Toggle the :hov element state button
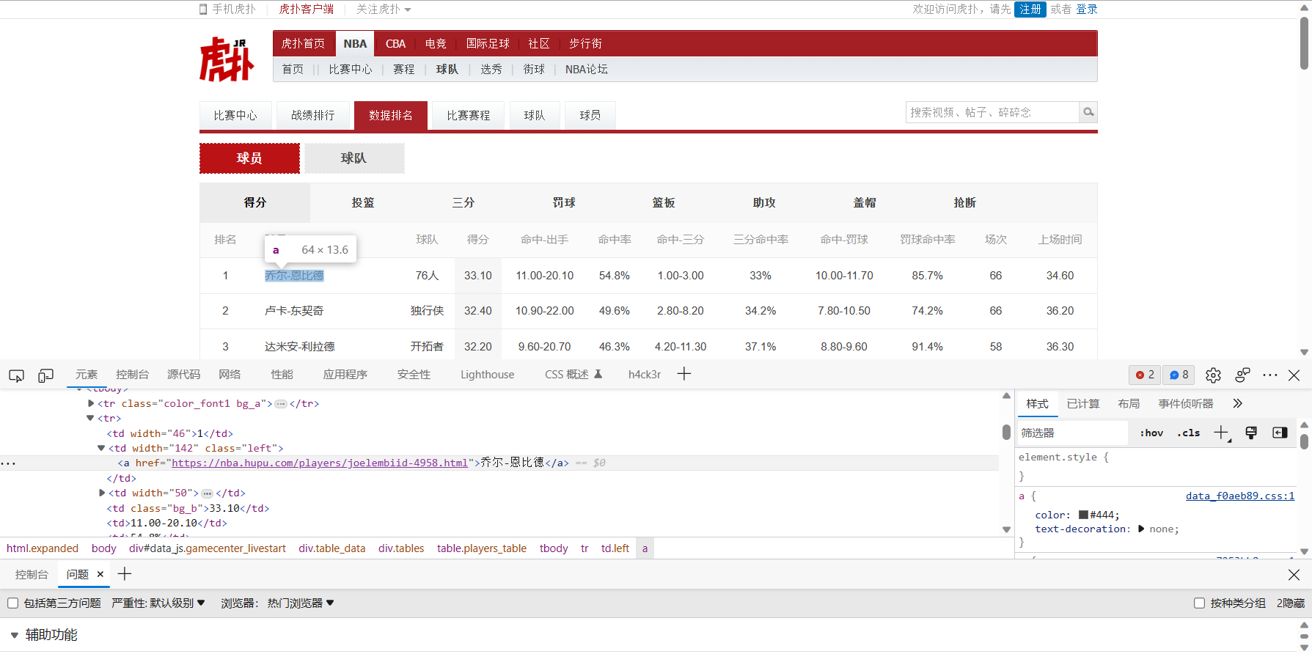1312x654 pixels. coord(1151,433)
